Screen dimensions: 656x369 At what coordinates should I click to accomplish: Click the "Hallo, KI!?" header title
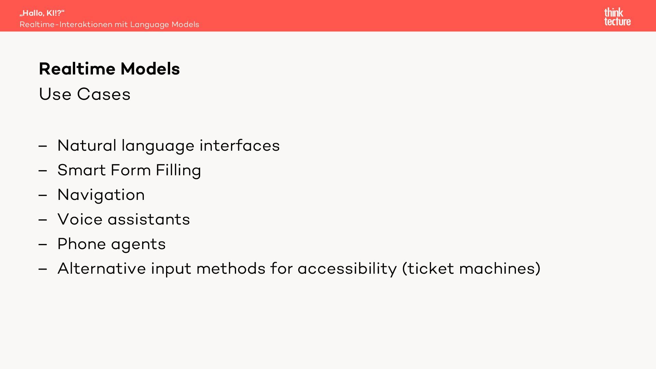pyautogui.click(x=42, y=13)
